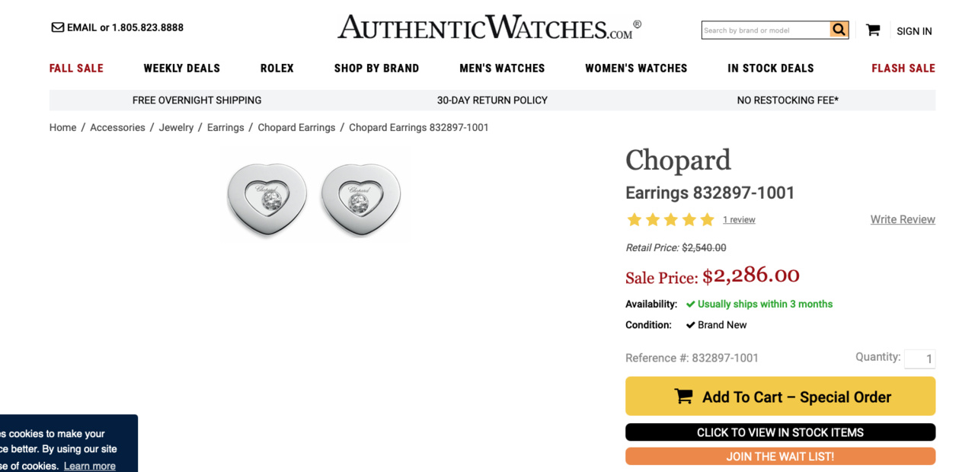Click to view in stock items

780,432
